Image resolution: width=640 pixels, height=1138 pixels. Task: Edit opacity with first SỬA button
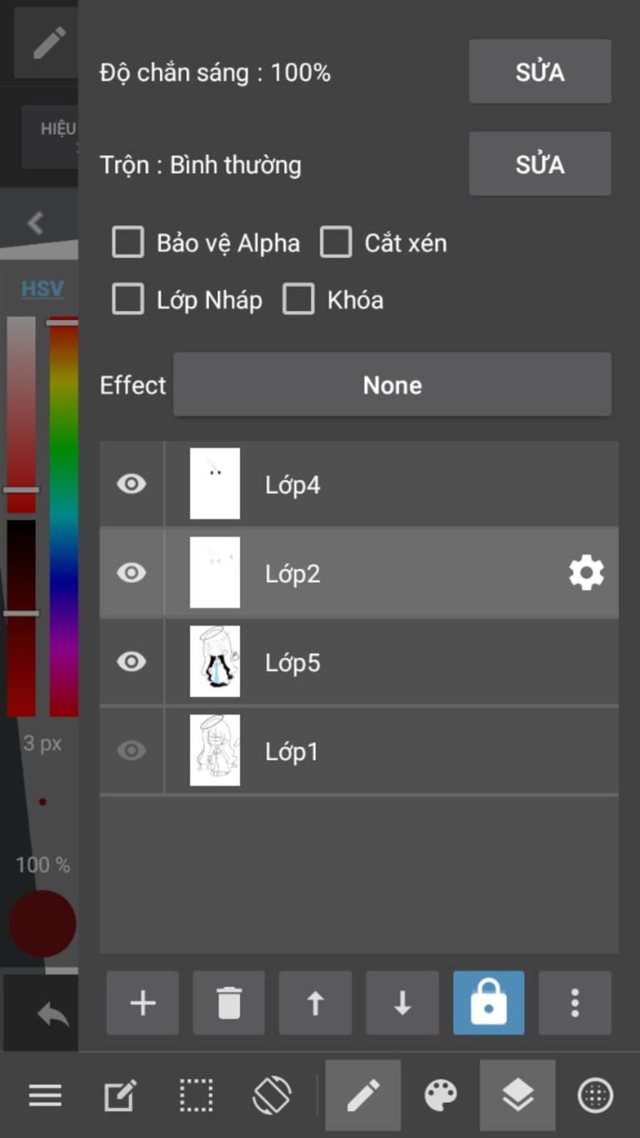tap(540, 71)
